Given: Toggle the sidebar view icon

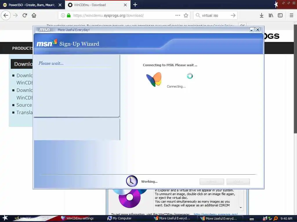Looking at the screenshot, I should [x=280, y=15].
